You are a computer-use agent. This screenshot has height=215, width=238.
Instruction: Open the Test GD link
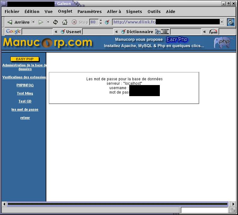[25, 101]
